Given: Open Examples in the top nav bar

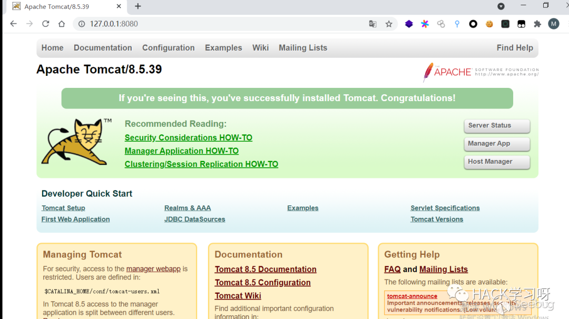Looking at the screenshot, I should [223, 48].
